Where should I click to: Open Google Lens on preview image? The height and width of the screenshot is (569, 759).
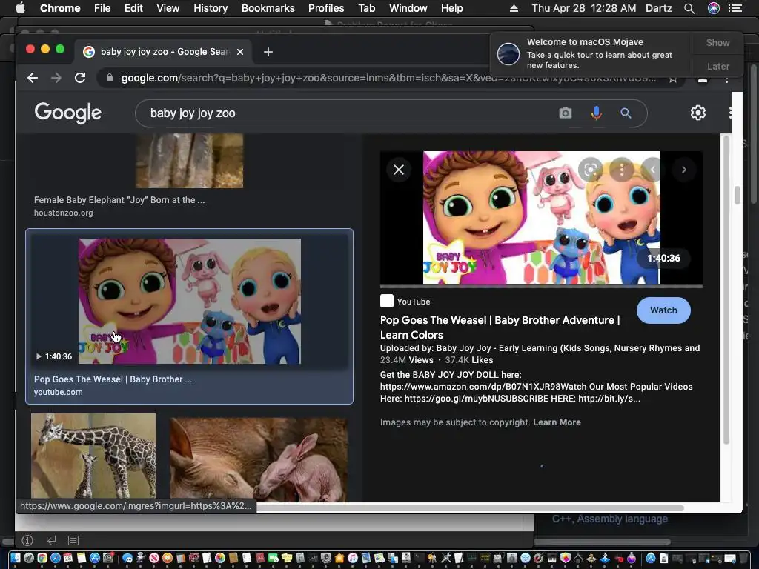pyautogui.click(x=591, y=170)
